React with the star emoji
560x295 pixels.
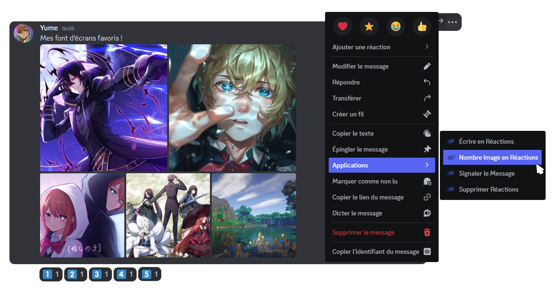pos(369,27)
